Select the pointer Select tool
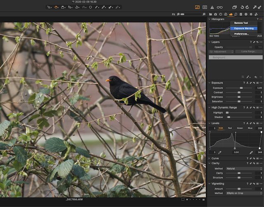264x207 pixels. pyautogui.click(x=49, y=7)
